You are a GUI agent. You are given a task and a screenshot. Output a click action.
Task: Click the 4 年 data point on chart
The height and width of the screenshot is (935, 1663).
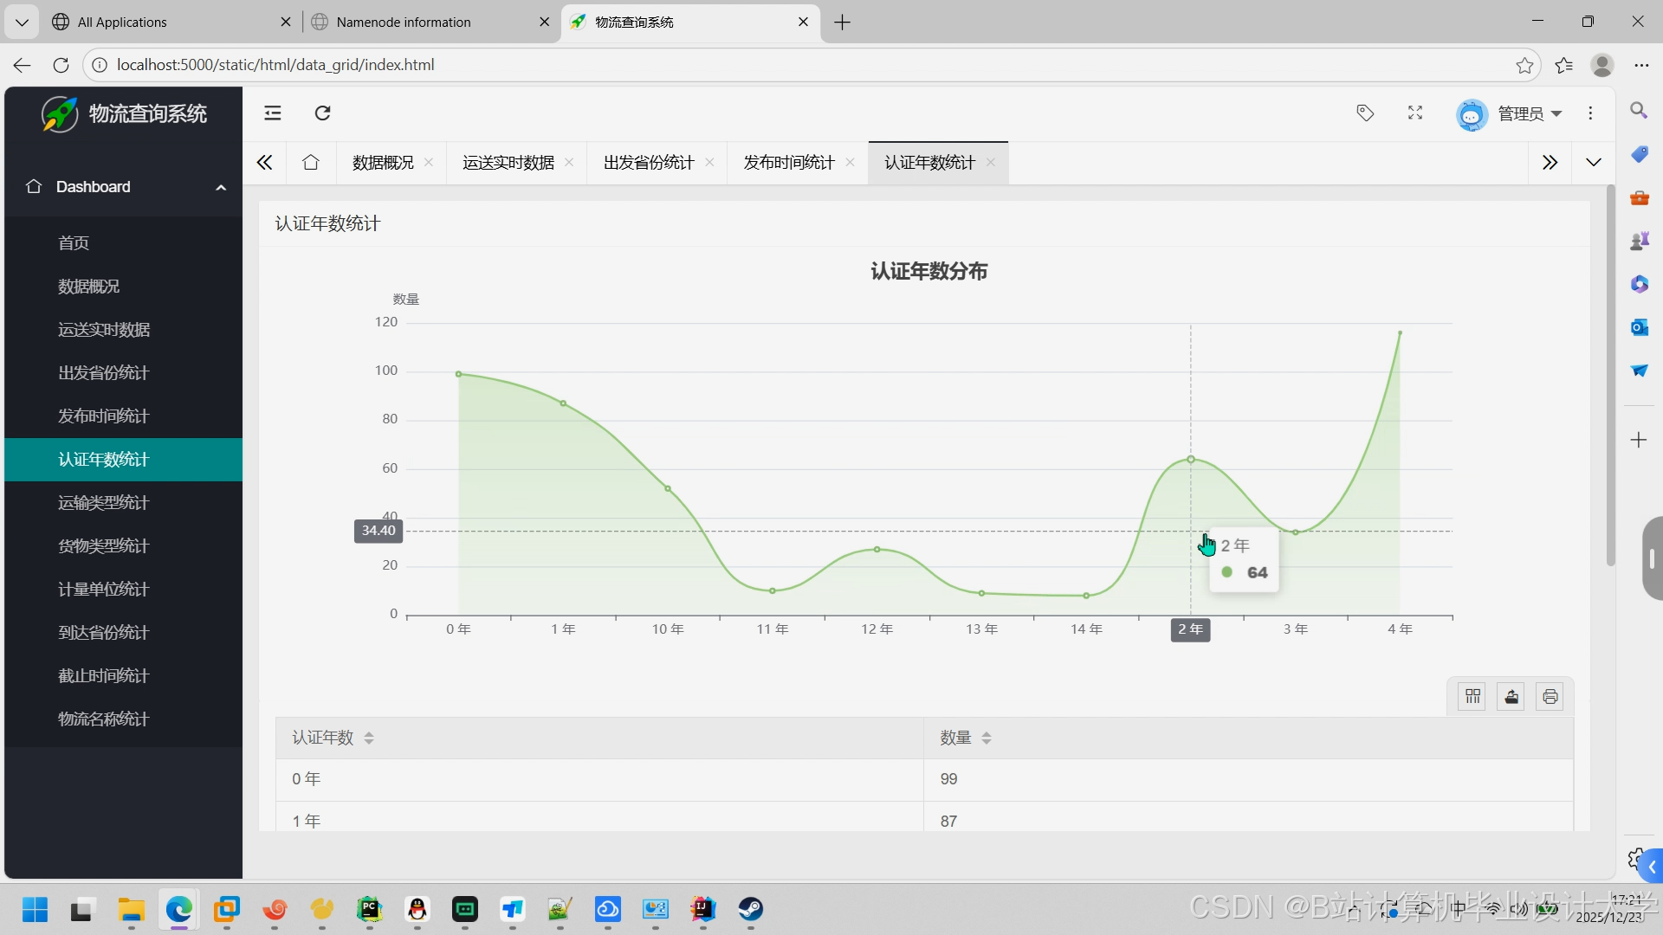pyautogui.click(x=1400, y=333)
